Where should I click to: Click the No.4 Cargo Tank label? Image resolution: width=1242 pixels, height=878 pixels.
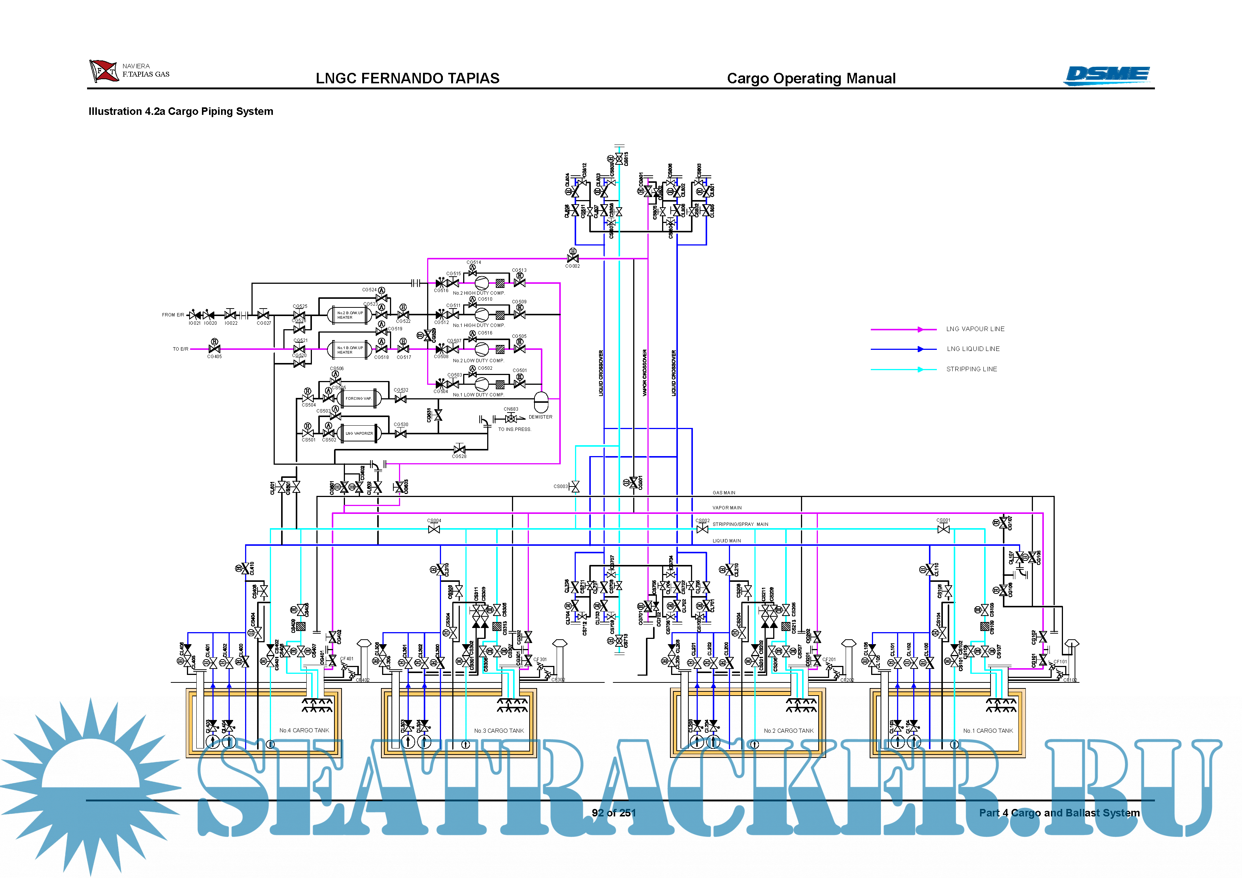(x=304, y=730)
